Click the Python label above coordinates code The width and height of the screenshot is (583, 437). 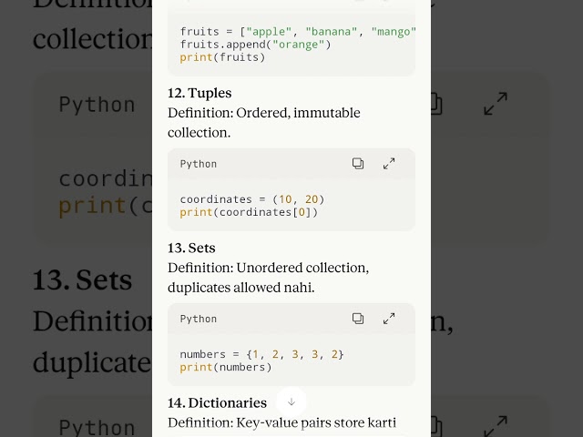coord(199,164)
